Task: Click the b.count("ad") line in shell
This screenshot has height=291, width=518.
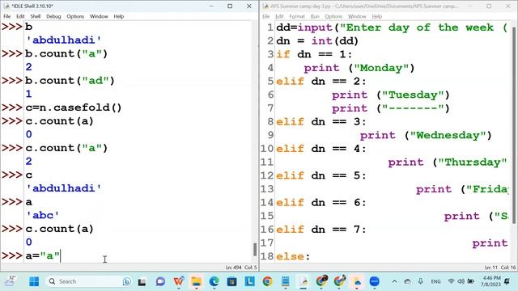Action: pos(70,81)
